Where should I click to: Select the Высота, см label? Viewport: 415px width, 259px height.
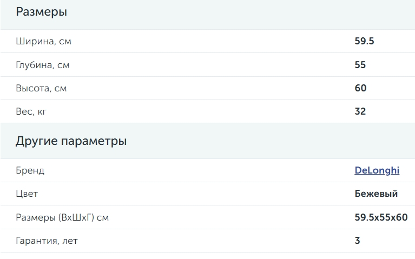[x=41, y=88]
